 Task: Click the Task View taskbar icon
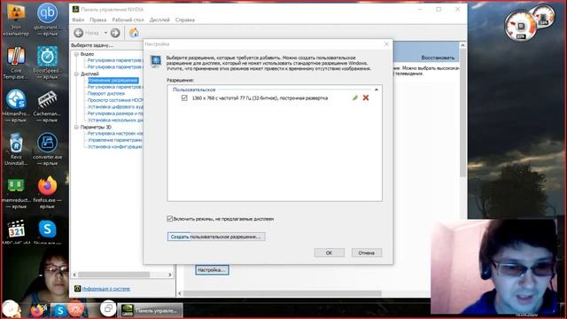coord(108,308)
